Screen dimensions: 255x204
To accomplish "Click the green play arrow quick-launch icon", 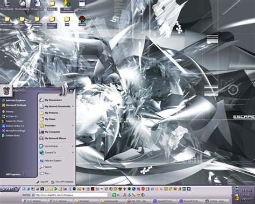I will pyautogui.click(x=56, y=189).
